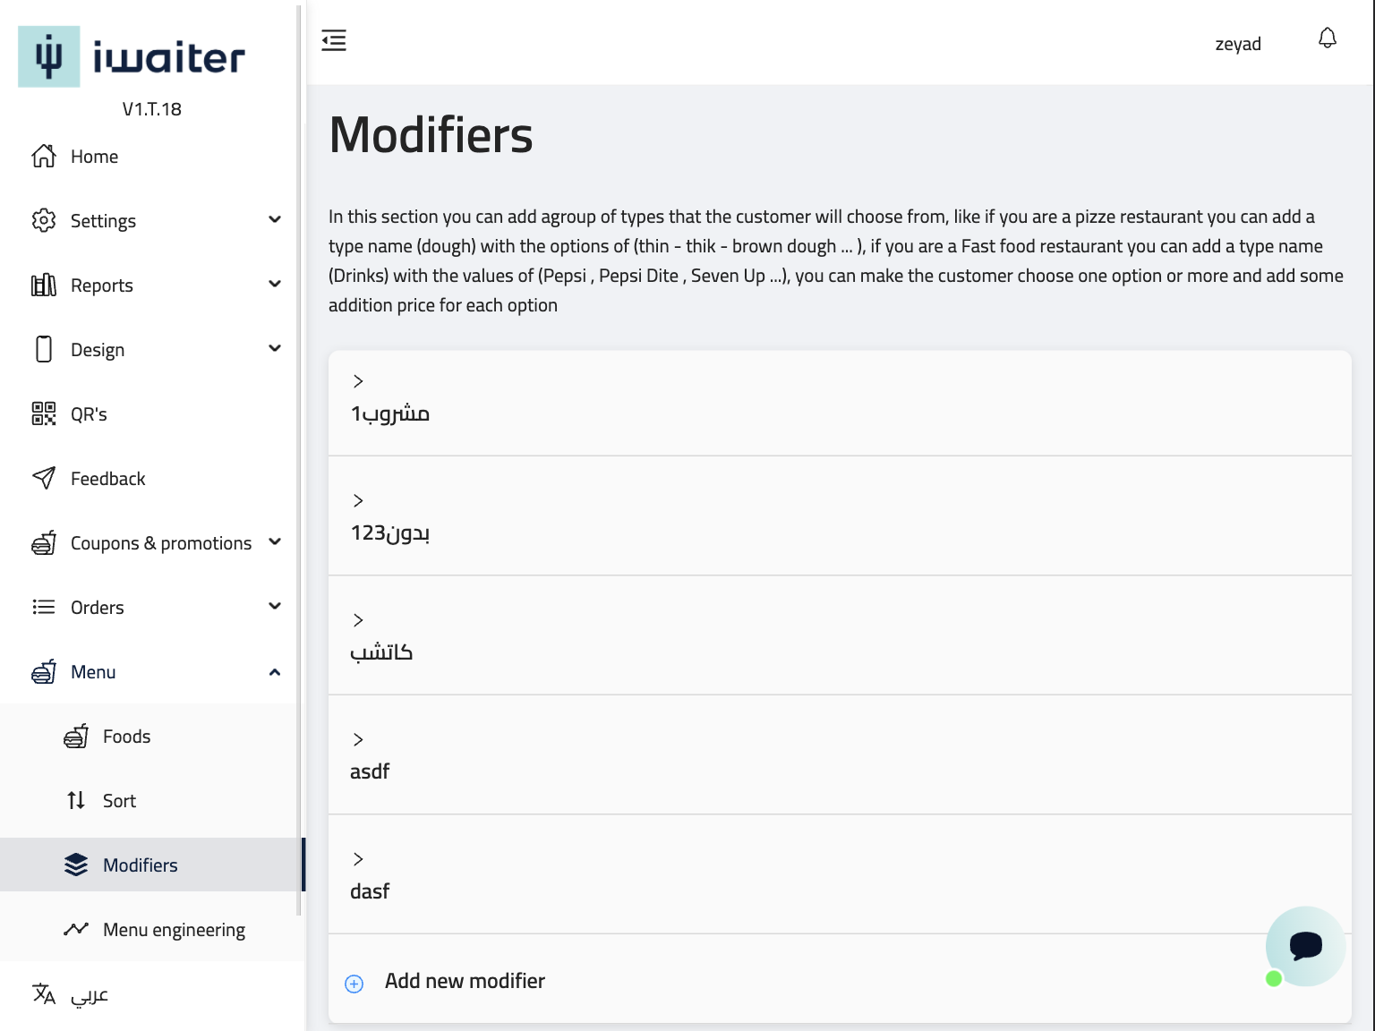Expand the asdf modifier row
The height and width of the screenshot is (1031, 1375).
click(x=358, y=739)
